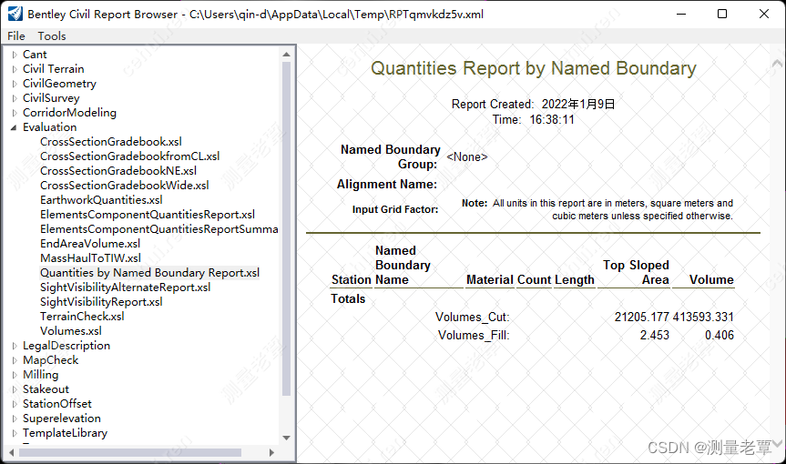Open the File menu
The width and height of the screenshot is (786, 464).
(x=16, y=36)
